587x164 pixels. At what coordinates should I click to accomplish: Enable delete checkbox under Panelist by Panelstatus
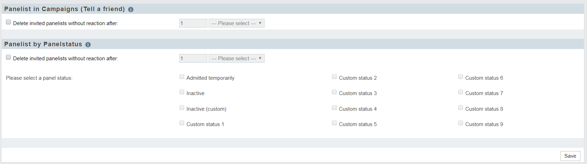click(8, 57)
